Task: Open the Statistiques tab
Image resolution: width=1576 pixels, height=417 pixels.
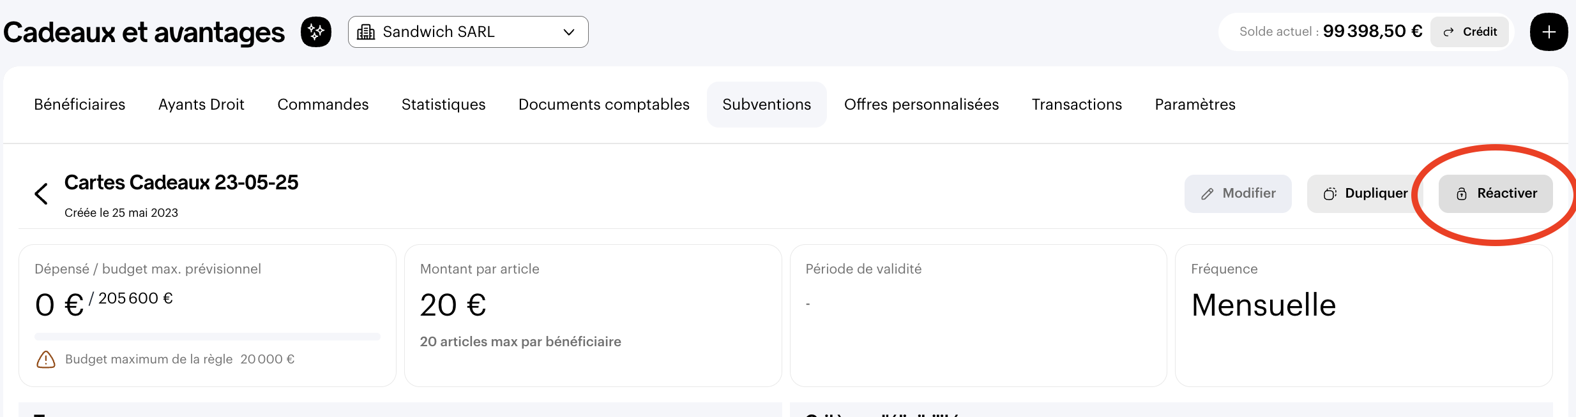Action: [444, 105]
